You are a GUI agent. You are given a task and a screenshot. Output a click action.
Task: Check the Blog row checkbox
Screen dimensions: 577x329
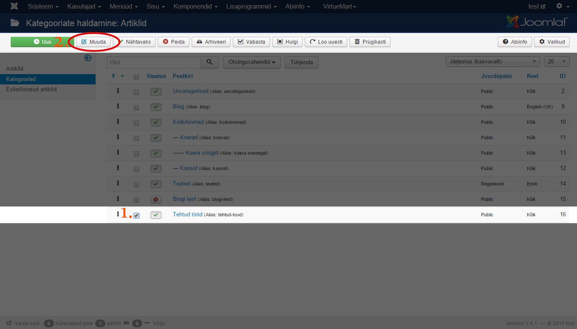136,108
